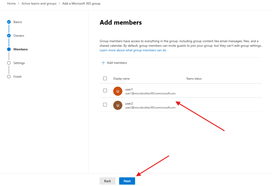Image resolution: width=272 pixels, height=186 pixels.
Task: Select the Members step circle indicator
Action: (x=9, y=49)
